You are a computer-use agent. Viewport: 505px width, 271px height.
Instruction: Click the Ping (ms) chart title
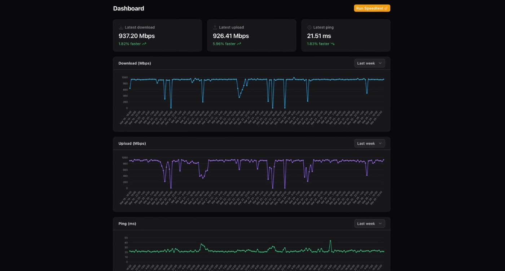pyautogui.click(x=127, y=224)
